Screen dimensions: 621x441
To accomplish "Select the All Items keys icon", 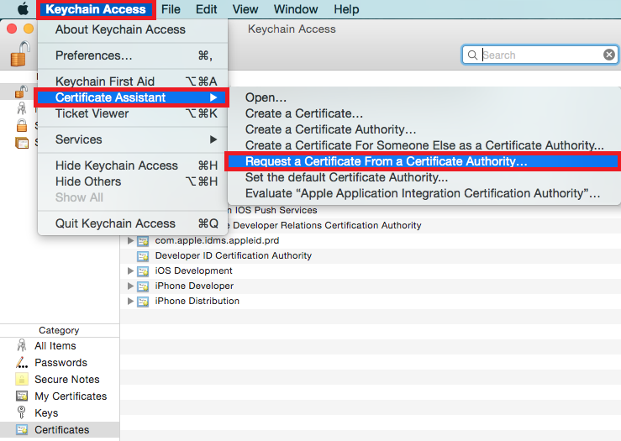I will click(21, 345).
